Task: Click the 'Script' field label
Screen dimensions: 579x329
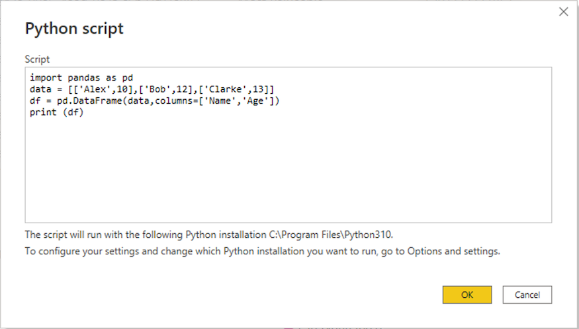Action: 37,59
